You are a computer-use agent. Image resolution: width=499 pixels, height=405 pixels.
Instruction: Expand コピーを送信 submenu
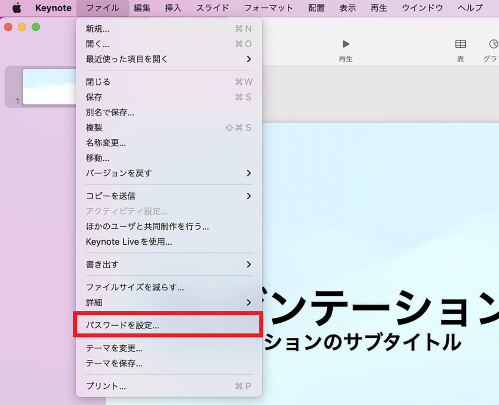(x=169, y=196)
